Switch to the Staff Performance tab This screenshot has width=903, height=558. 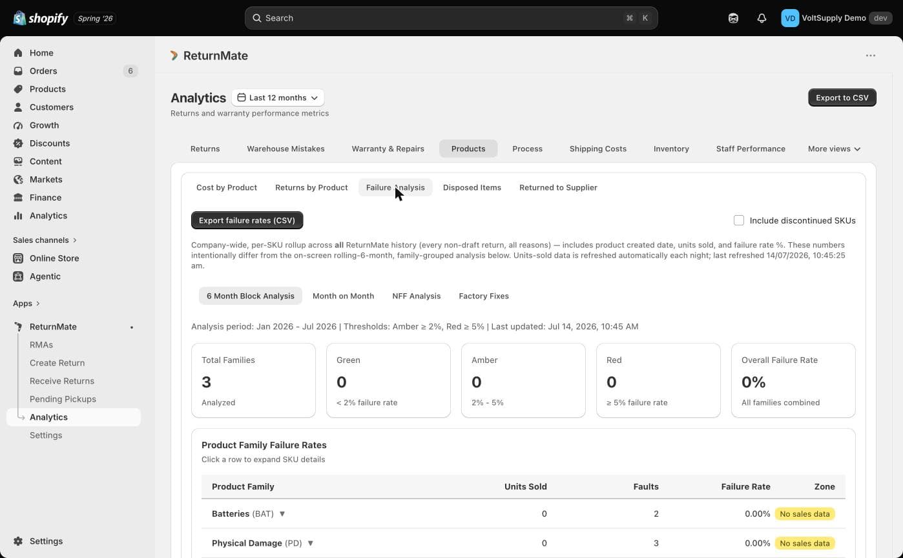(751, 149)
